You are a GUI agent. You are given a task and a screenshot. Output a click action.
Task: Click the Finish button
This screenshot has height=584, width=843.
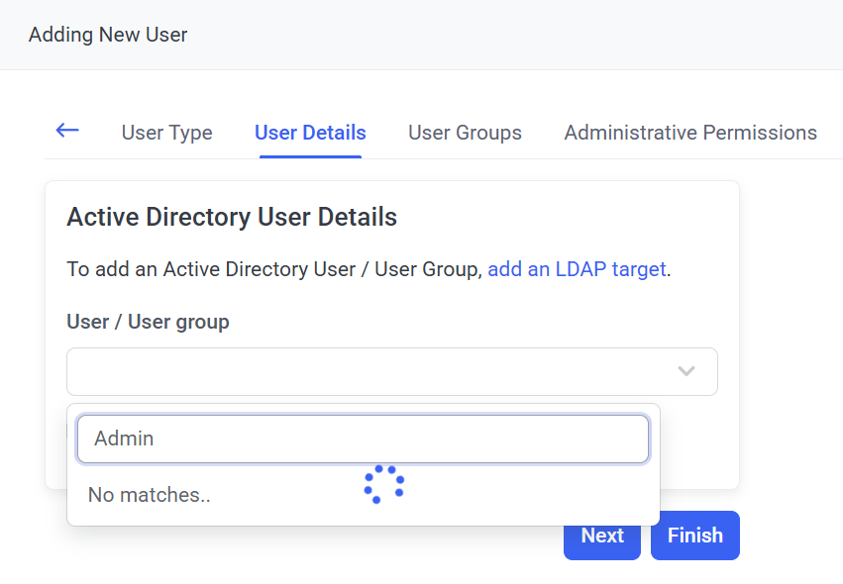pyautogui.click(x=694, y=535)
